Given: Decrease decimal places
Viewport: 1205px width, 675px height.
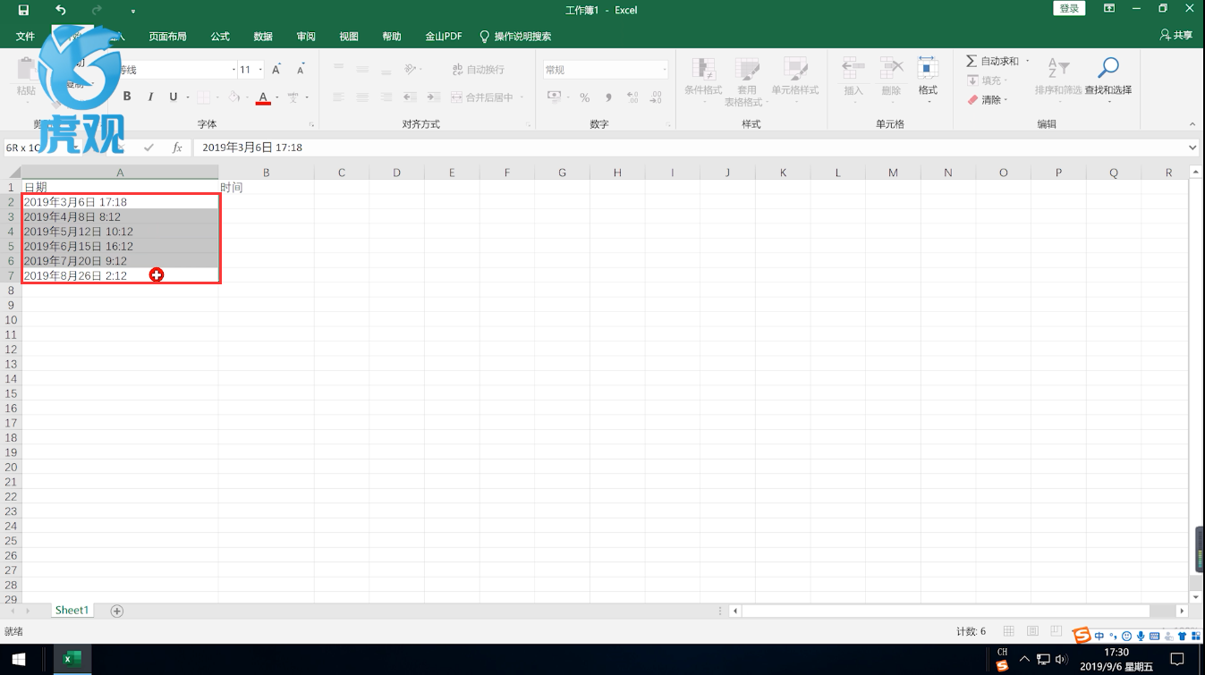Looking at the screenshot, I should click(656, 97).
